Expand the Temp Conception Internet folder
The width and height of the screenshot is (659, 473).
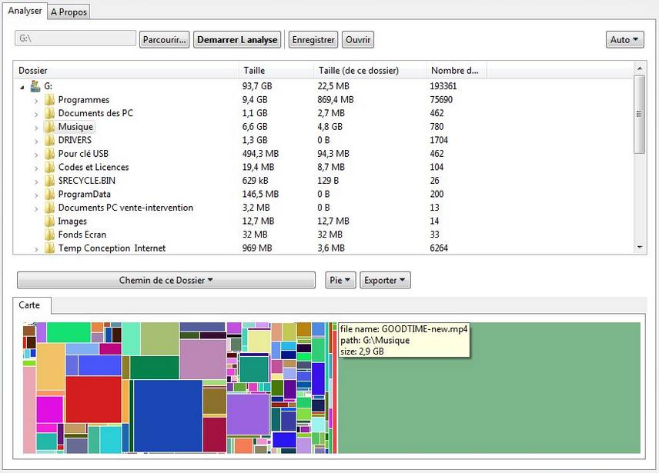(36, 249)
